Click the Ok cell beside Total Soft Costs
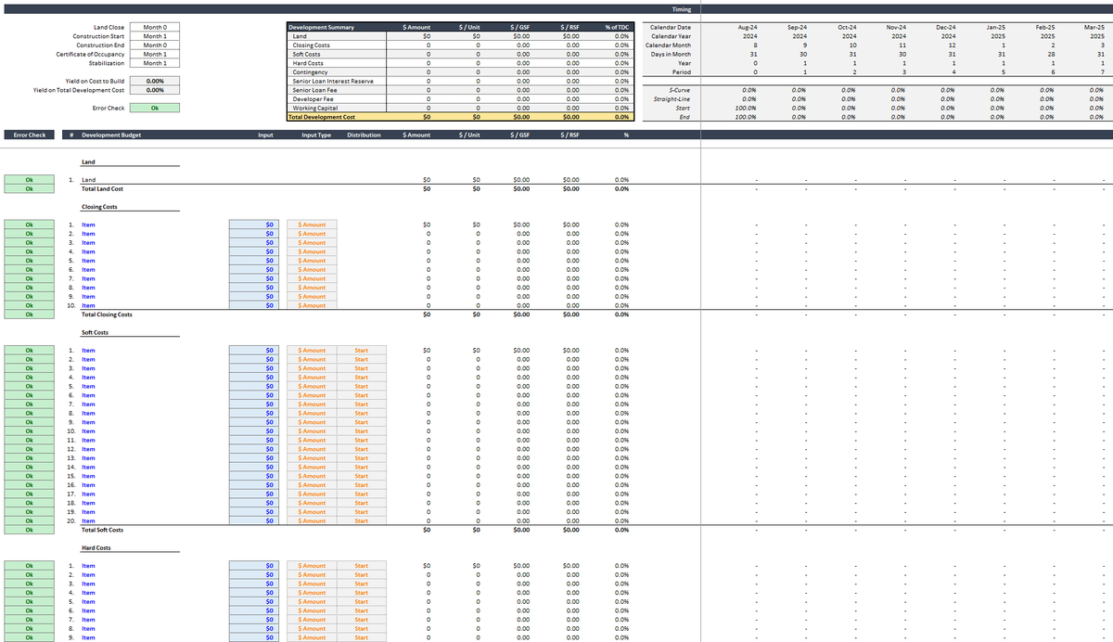 tap(29, 530)
